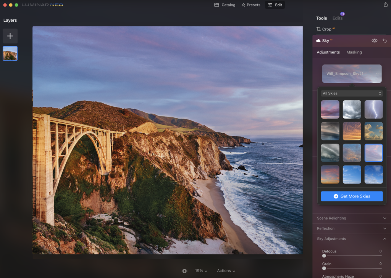Switch to the Edits tab
This screenshot has height=278, width=391.
coord(337,18)
